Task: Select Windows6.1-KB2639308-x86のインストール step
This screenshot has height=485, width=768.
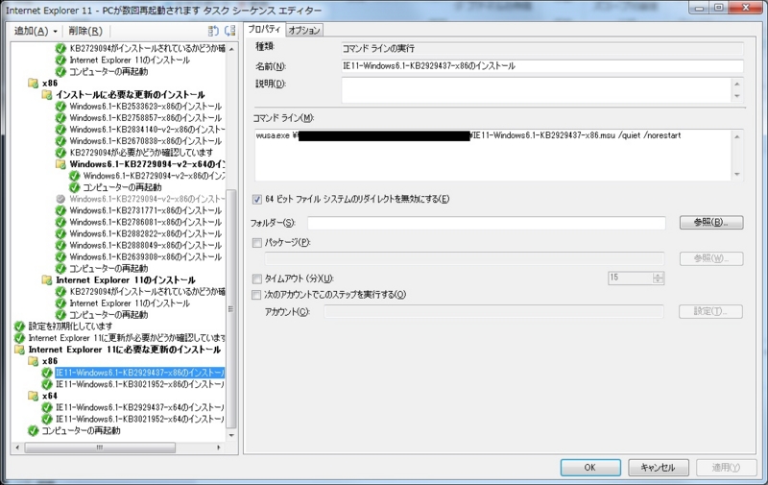Action: click(x=146, y=257)
